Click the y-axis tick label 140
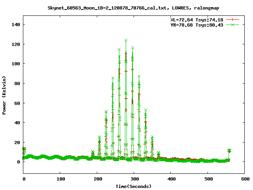The height and width of the screenshot is (190, 253). click(x=16, y=25)
